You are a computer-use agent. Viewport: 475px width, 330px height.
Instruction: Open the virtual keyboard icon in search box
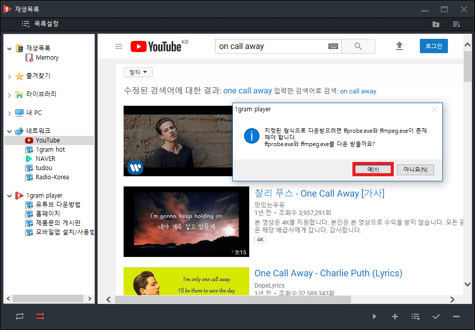coord(333,46)
